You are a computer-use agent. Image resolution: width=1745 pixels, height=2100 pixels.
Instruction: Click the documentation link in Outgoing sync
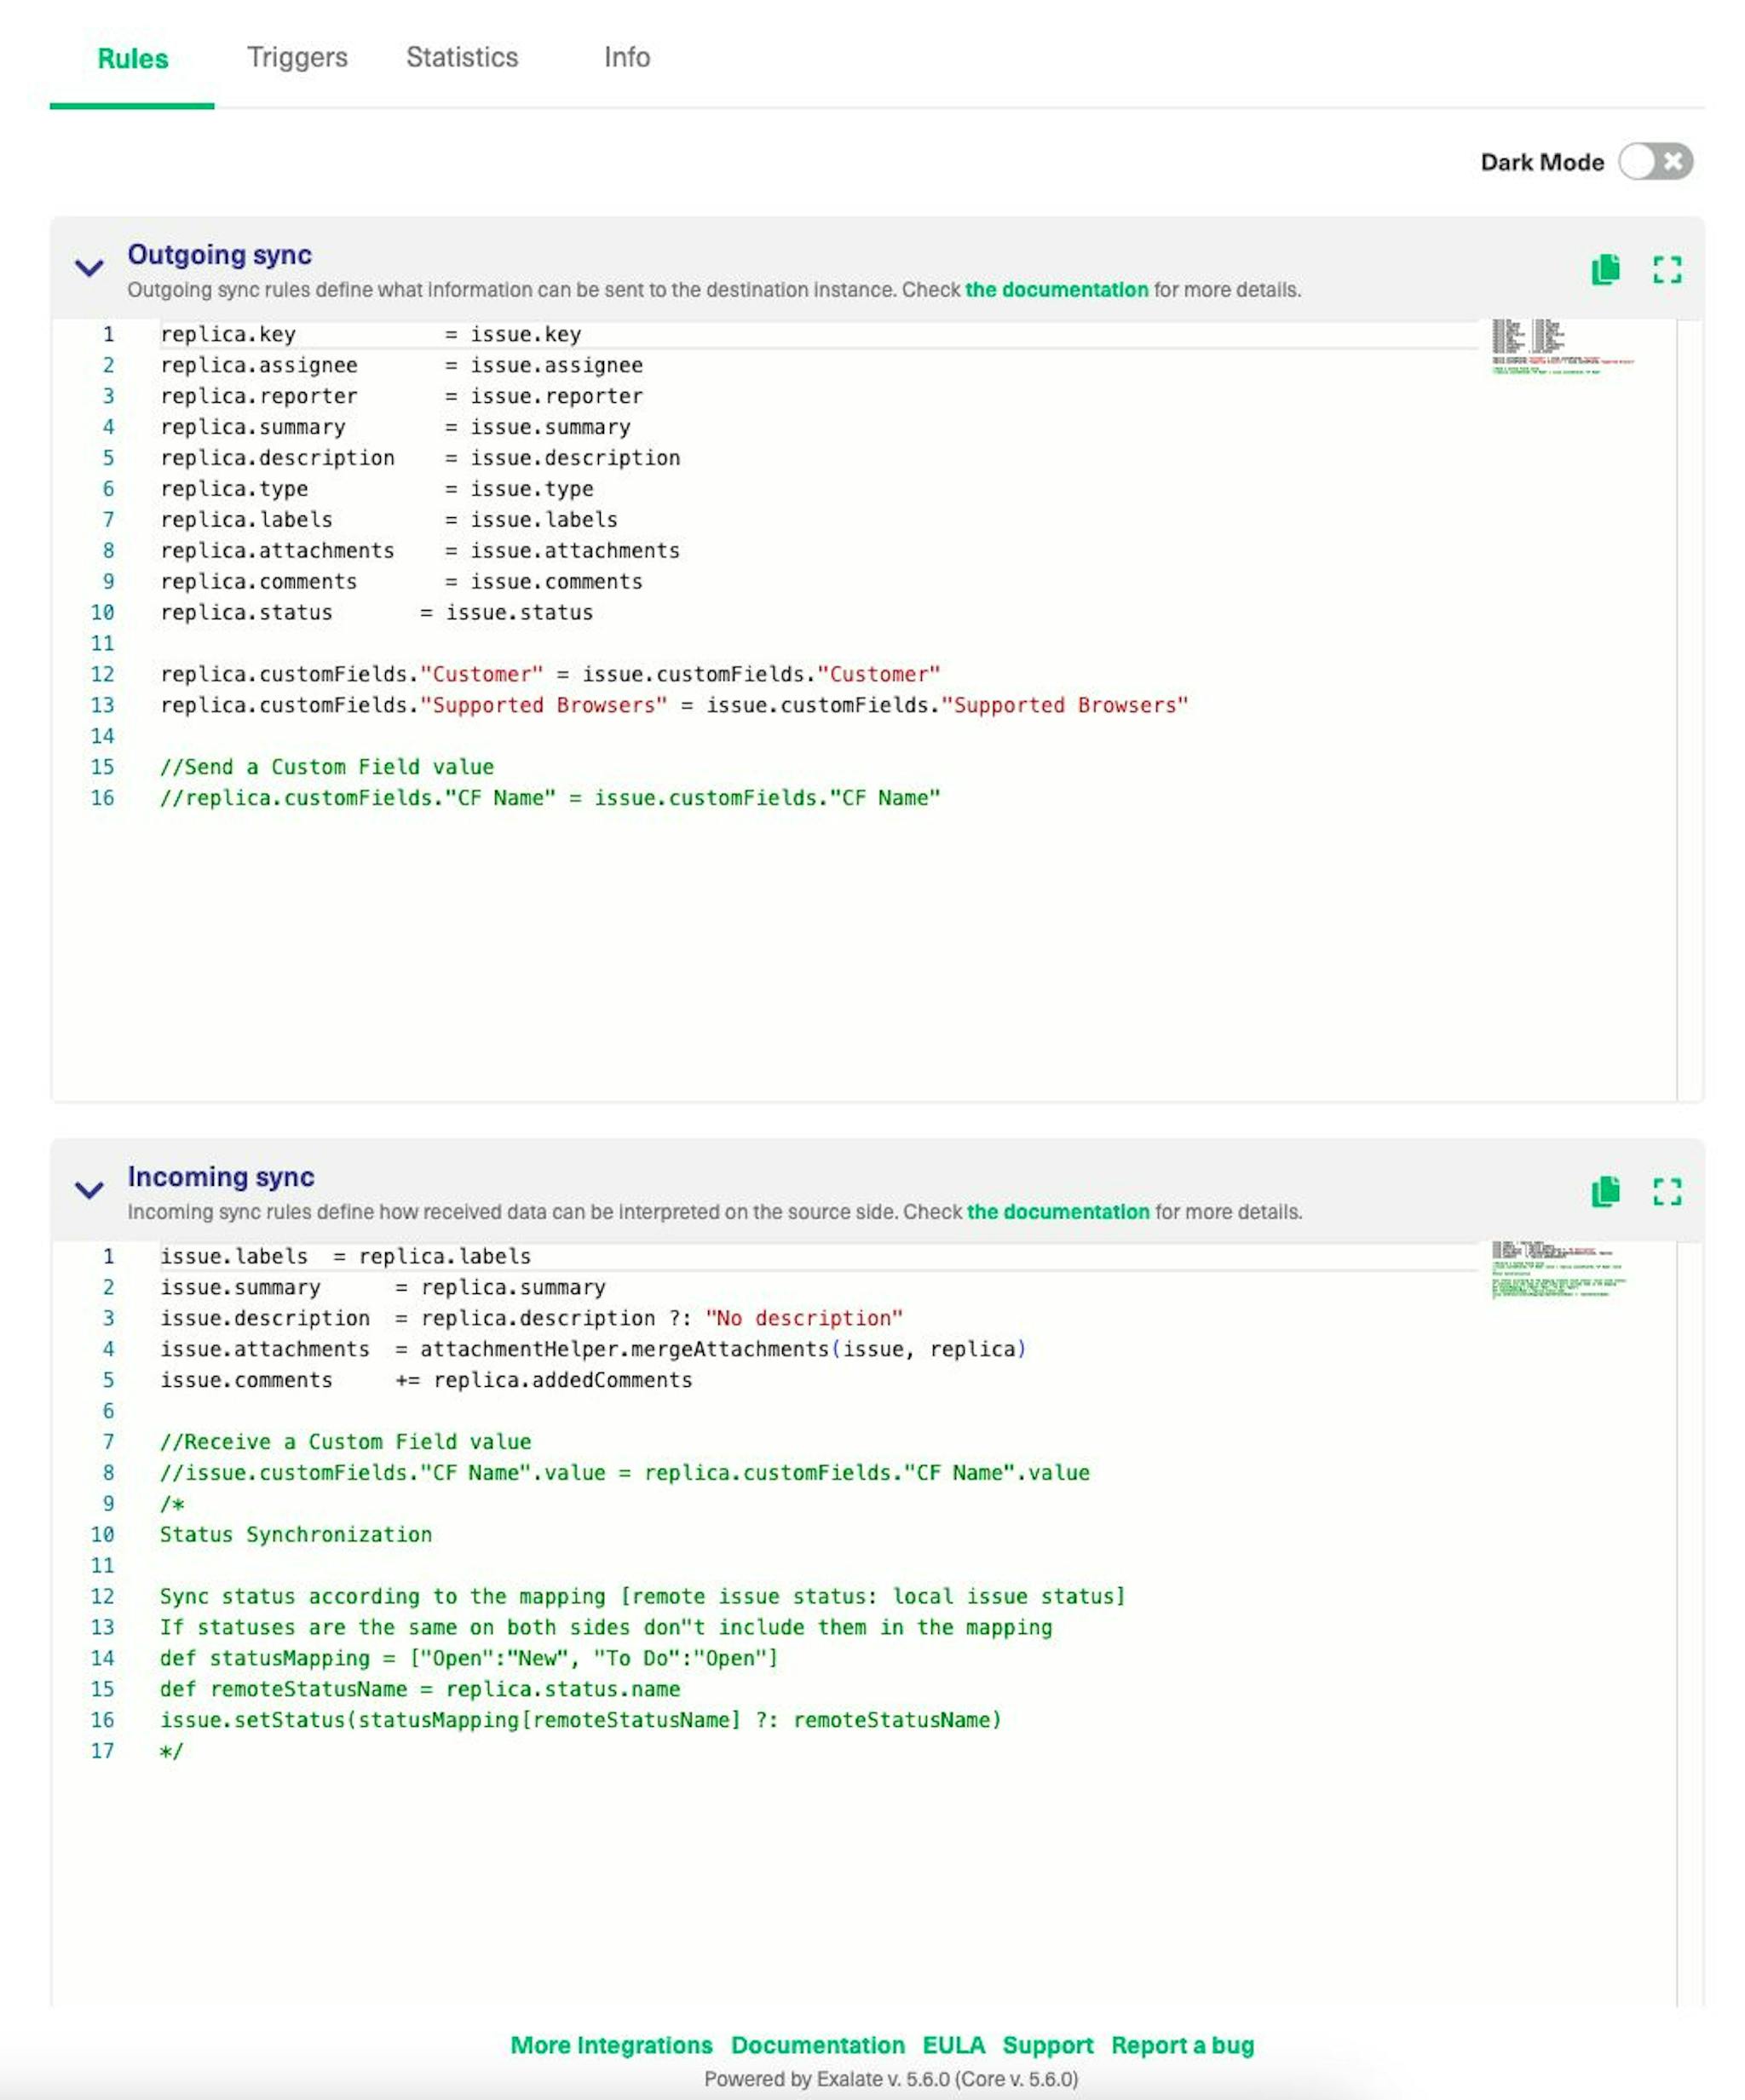[1063, 290]
